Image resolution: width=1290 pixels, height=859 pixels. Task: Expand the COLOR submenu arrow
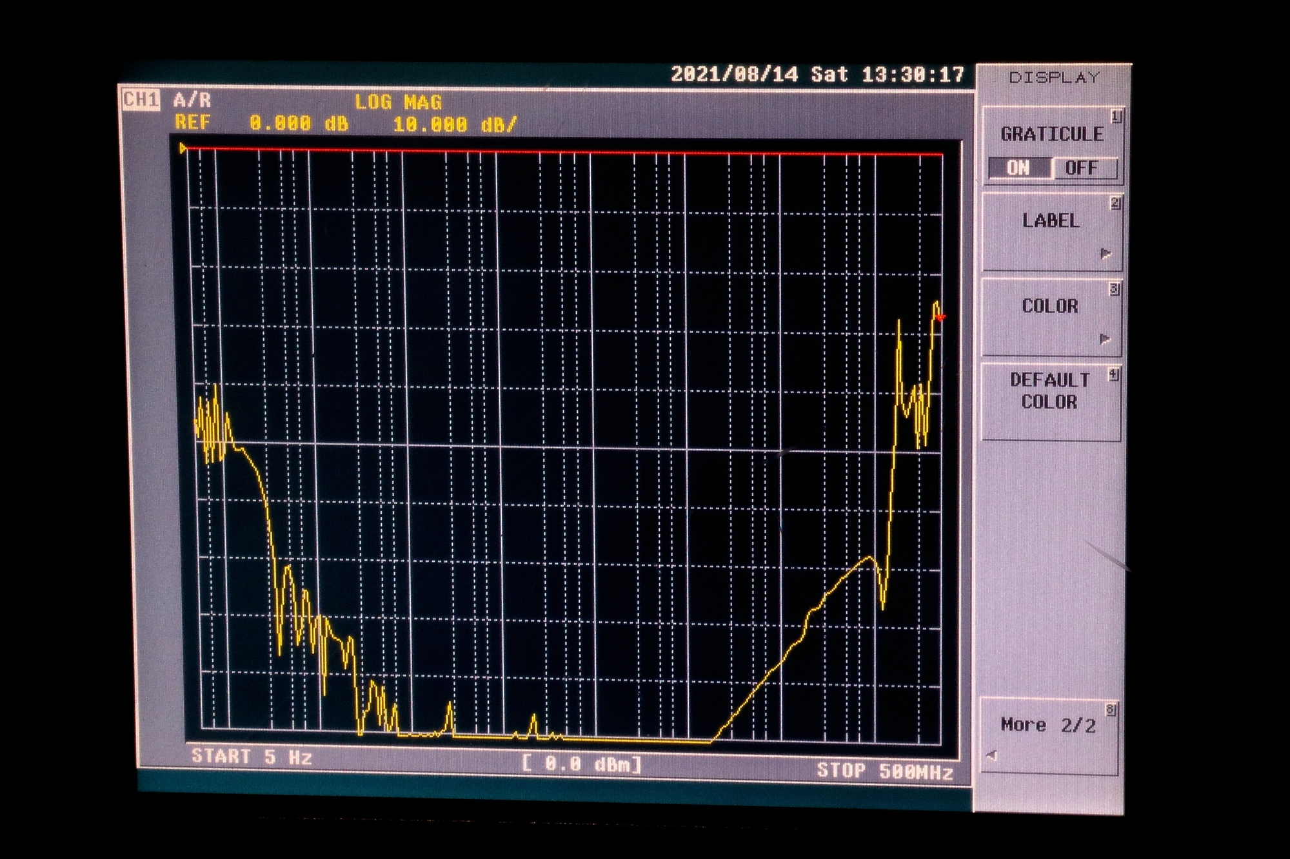click(1105, 339)
